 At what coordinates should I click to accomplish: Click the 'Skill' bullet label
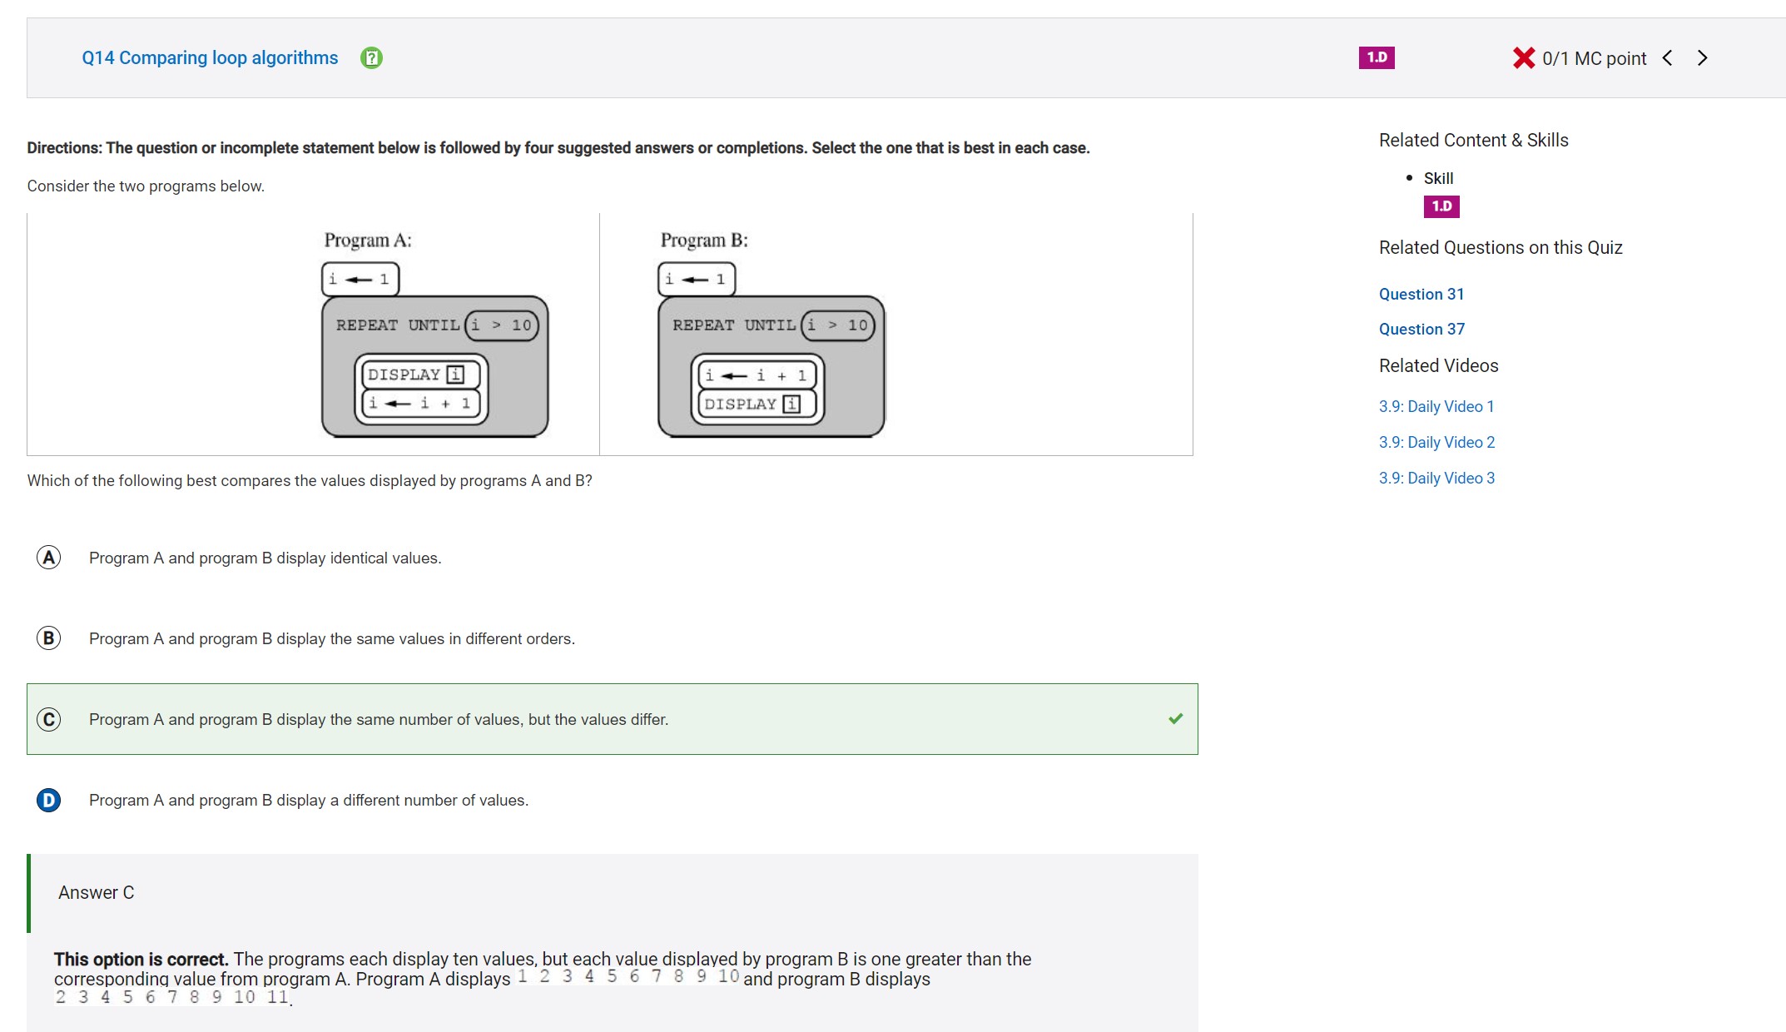(1438, 178)
